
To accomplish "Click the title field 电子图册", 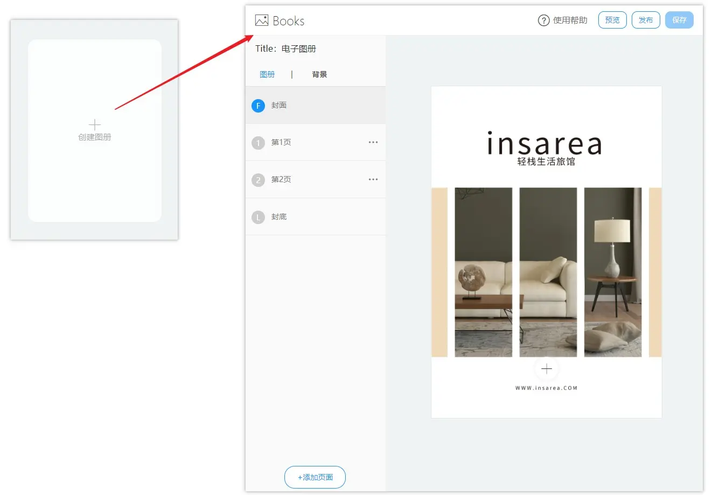I will point(299,48).
